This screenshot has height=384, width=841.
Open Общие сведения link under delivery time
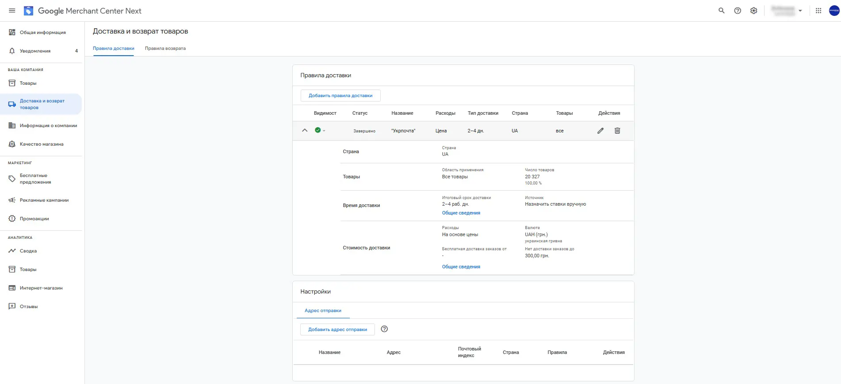point(461,213)
